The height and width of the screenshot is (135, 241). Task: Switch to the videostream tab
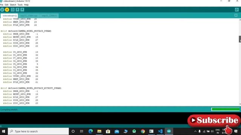coord(9,16)
